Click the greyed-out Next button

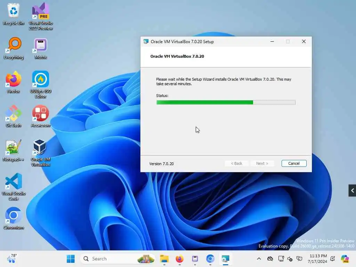262,163
